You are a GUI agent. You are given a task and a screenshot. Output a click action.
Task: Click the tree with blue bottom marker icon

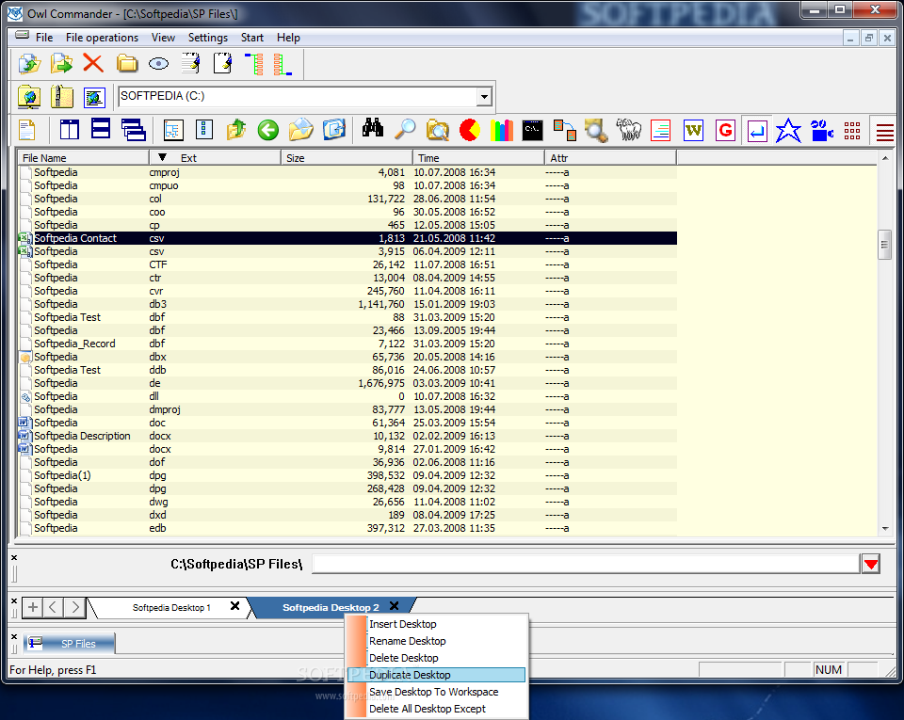click(x=282, y=63)
